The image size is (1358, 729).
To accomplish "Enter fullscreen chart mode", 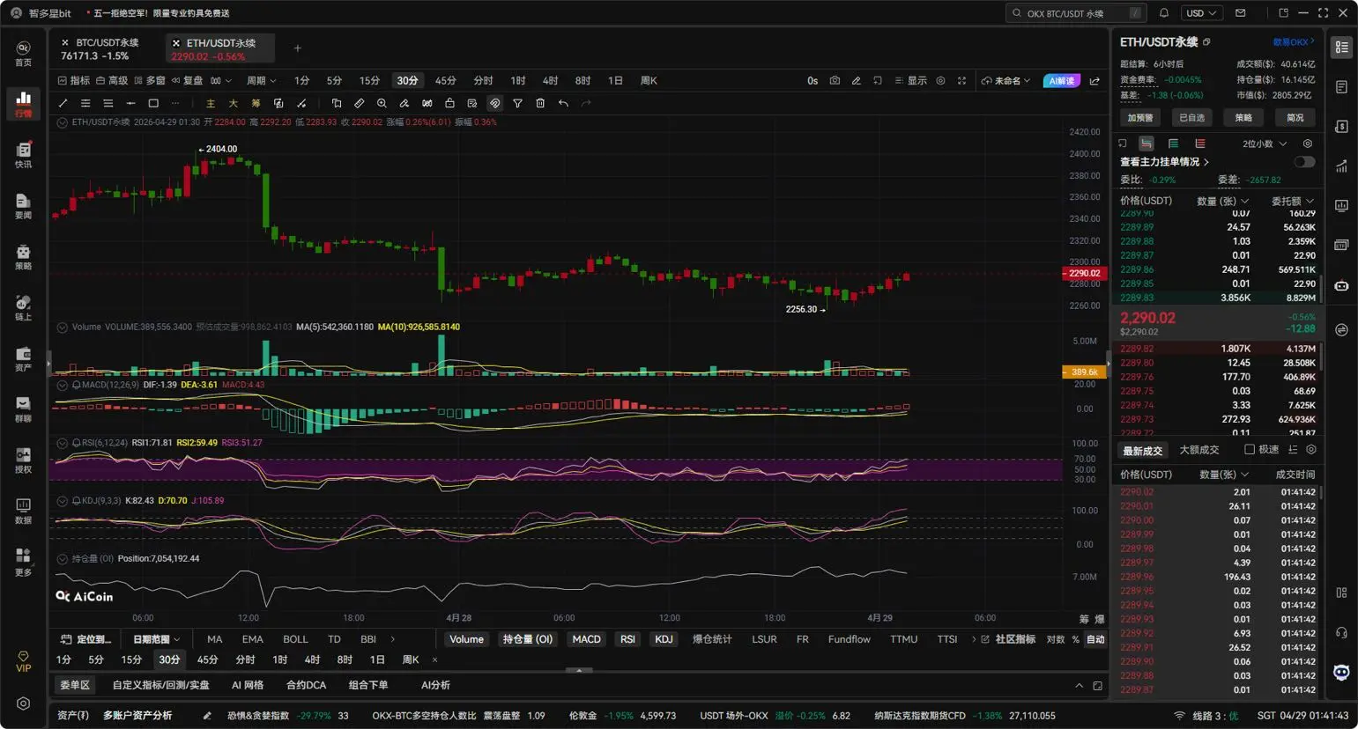I will click(961, 81).
